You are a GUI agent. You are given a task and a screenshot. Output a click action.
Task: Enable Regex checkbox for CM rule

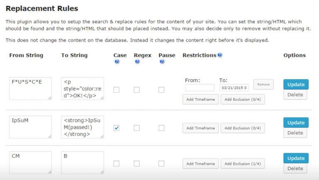pos(137,163)
